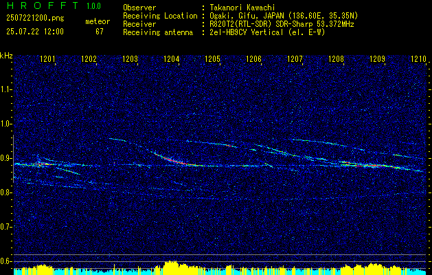Click the 0.9 kHz axis label
The width and height of the screenshot is (432, 275).
coord(5,158)
